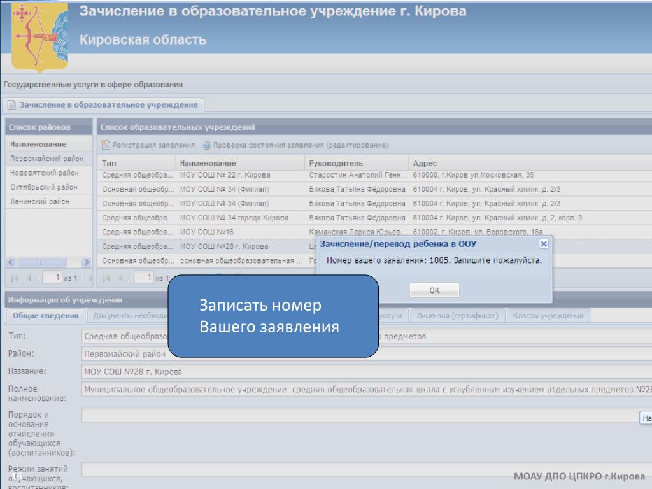Sort institutions by the Наименование column
The height and width of the screenshot is (489, 652).
click(x=240, y=163)
